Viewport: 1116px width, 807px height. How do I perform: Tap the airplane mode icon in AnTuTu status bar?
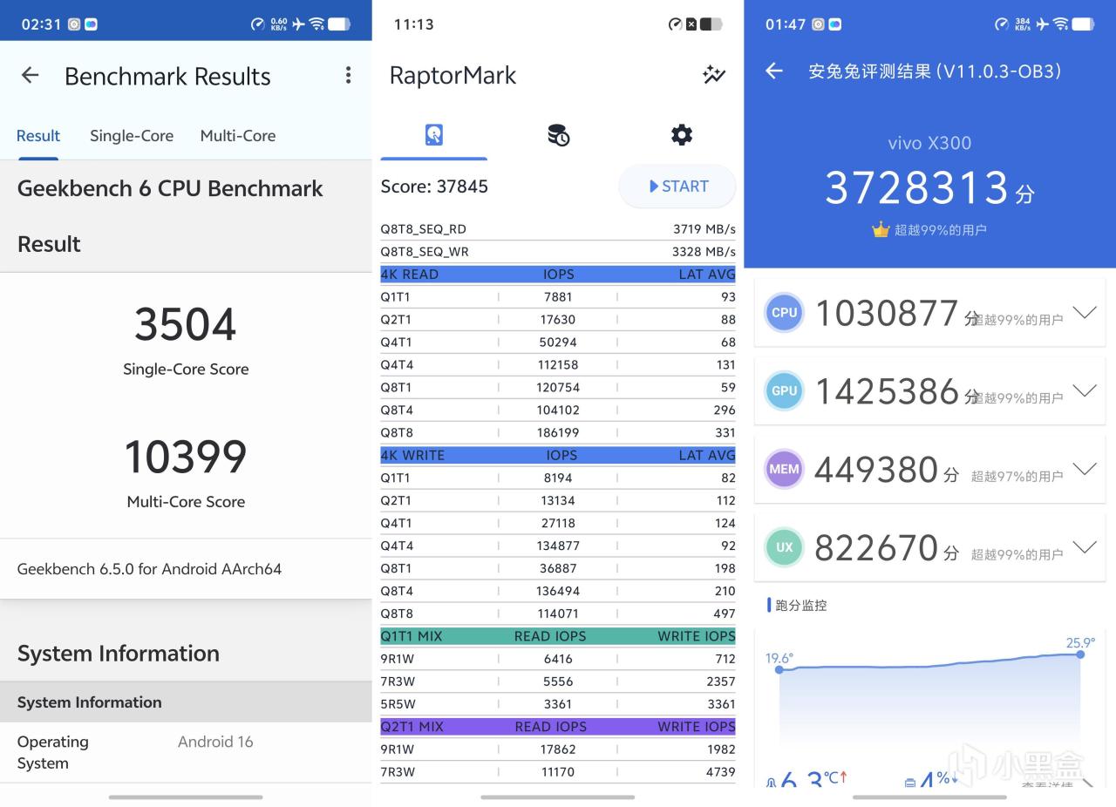pyautogui.click(x=1043, y=24)
